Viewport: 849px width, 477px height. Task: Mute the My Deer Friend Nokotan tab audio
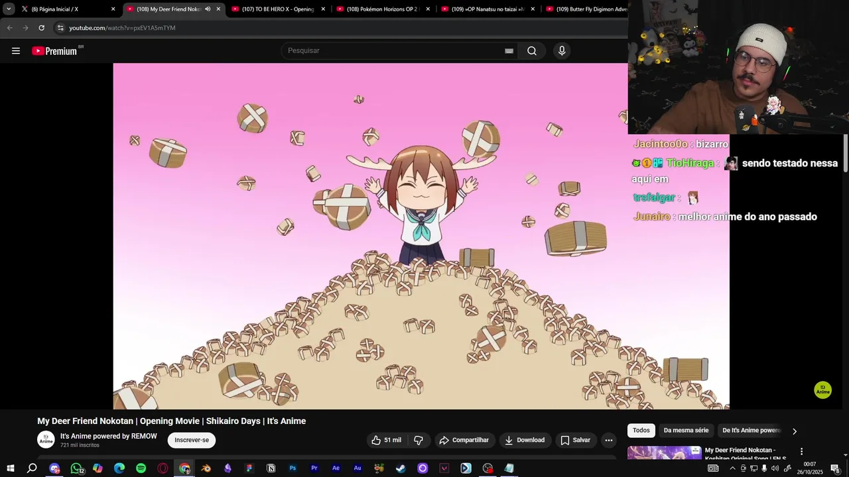coord(208,9)
